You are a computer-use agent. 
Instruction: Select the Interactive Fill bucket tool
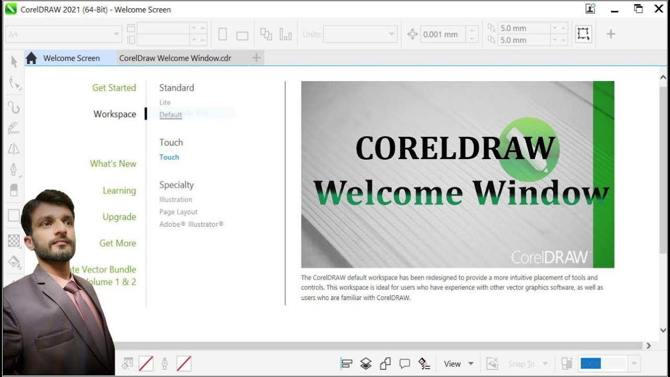tap(14, 261)
